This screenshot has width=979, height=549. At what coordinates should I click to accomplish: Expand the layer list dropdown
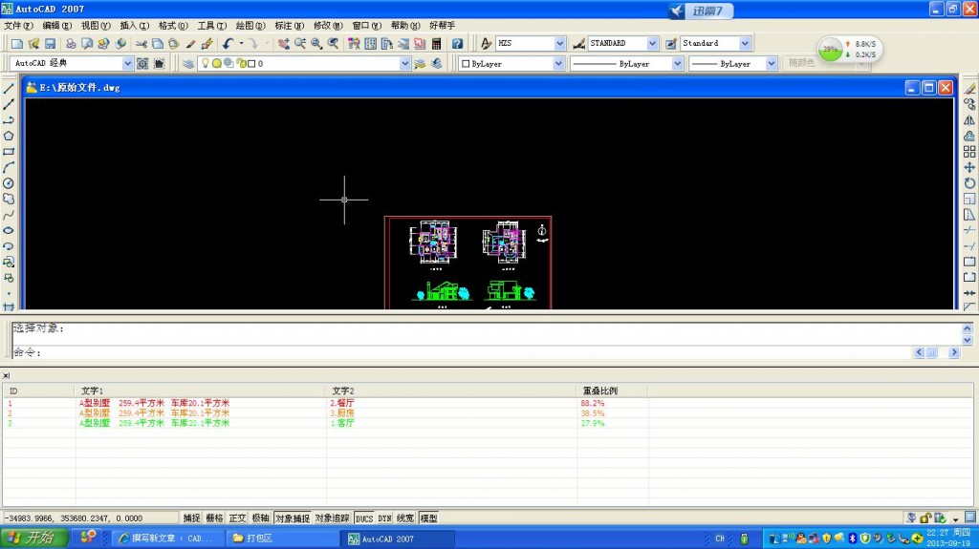pyautogui.click(x=404, y=64)
